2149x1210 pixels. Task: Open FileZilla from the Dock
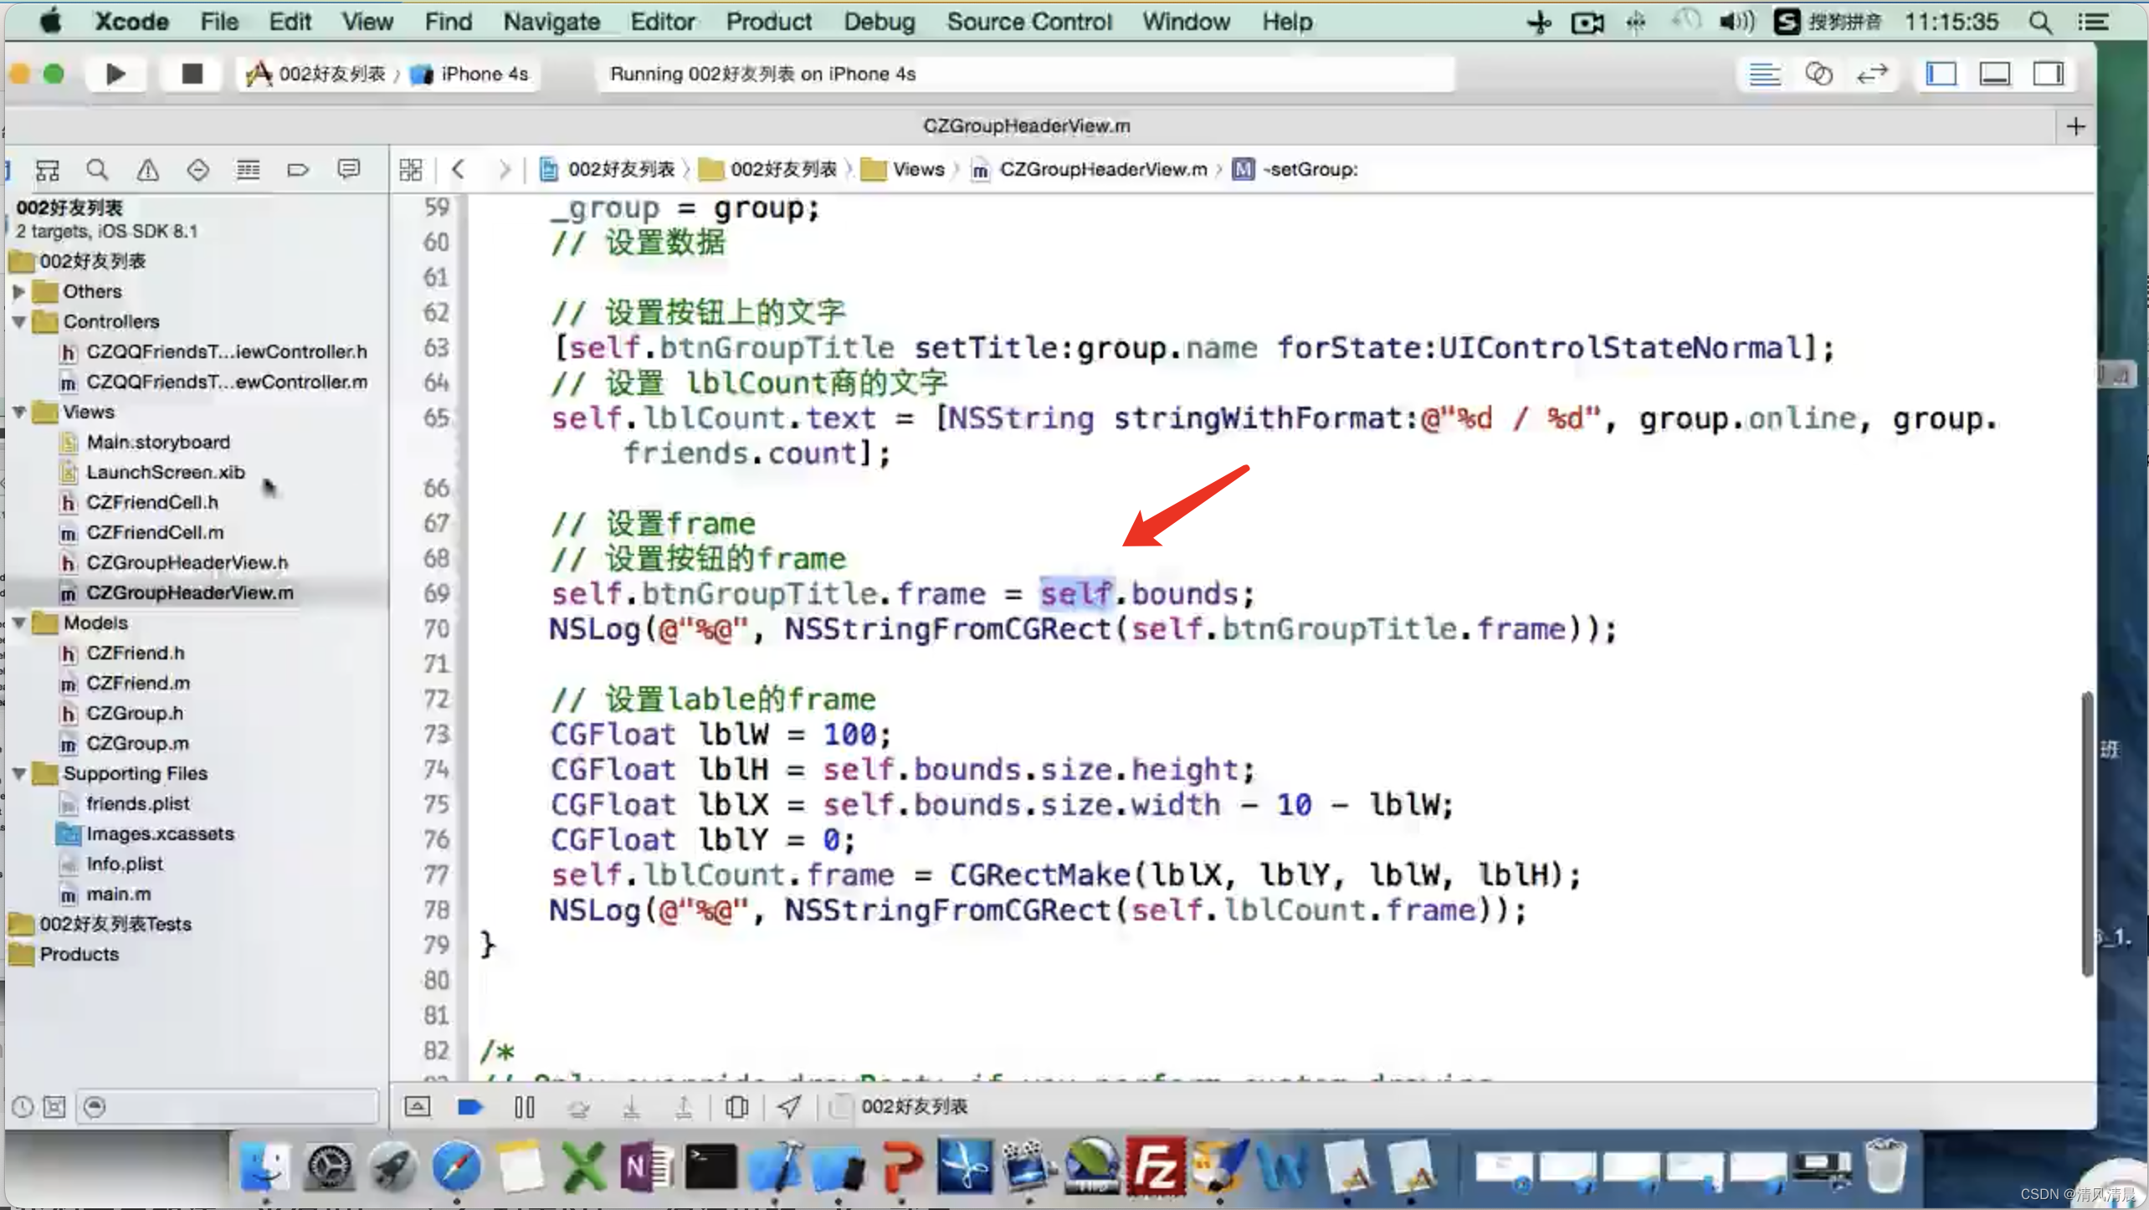tap(1155, 1166)
